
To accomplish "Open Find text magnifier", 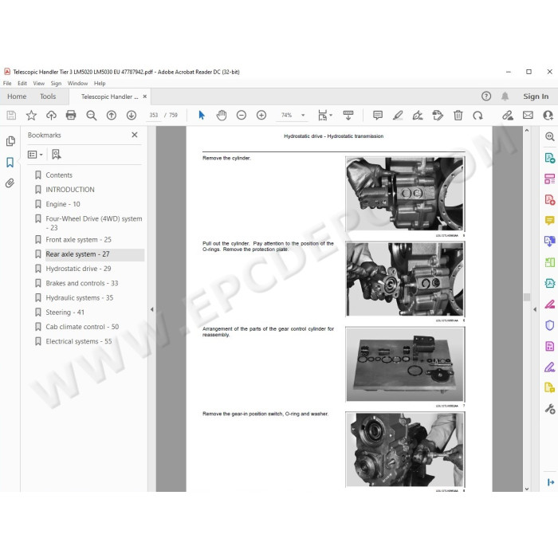I will coord(92,115).
